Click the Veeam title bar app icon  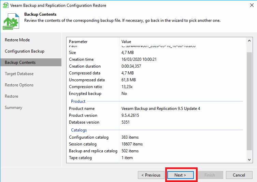pos(5,5)
